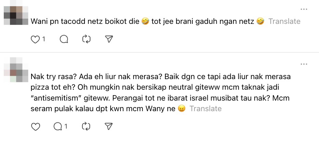Share the 'Wani pn tacodd' comment
Image resolution: width=319 pixels, height=148 pixels.
tap(109, 40)
